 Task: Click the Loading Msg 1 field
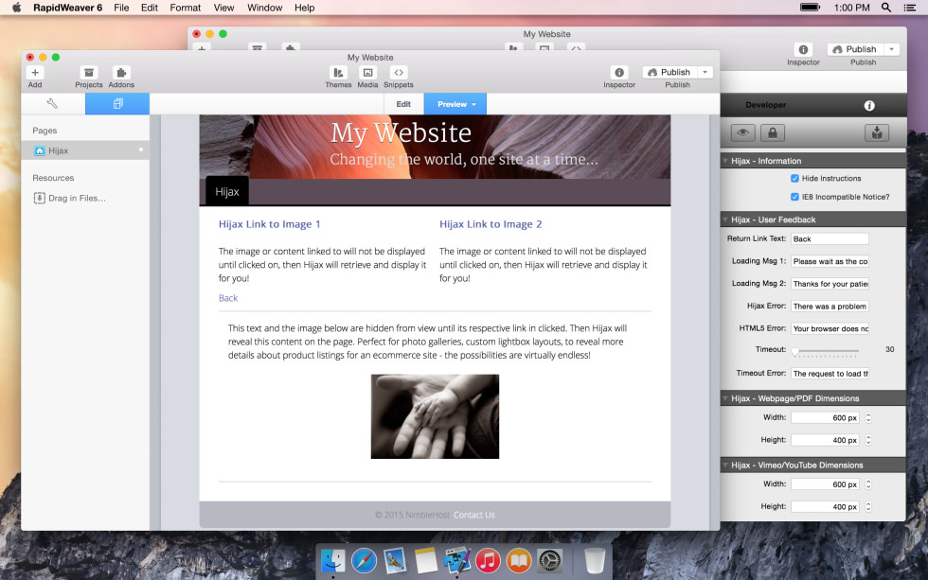click(x=830, y=261)
